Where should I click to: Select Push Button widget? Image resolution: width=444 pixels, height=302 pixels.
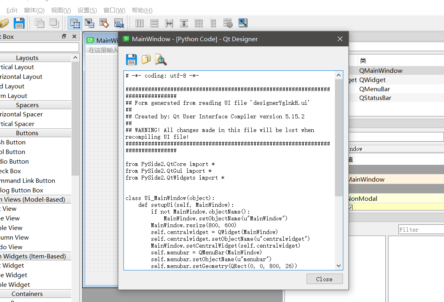coord(36,142)
